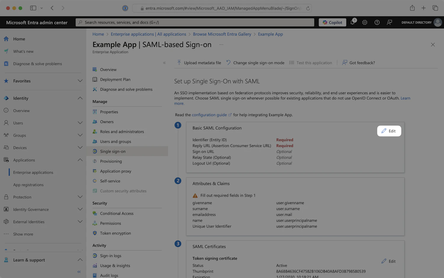Open a new browser tab with plus icon
This screenshot has width=444, height=278.
pos(424,8)
